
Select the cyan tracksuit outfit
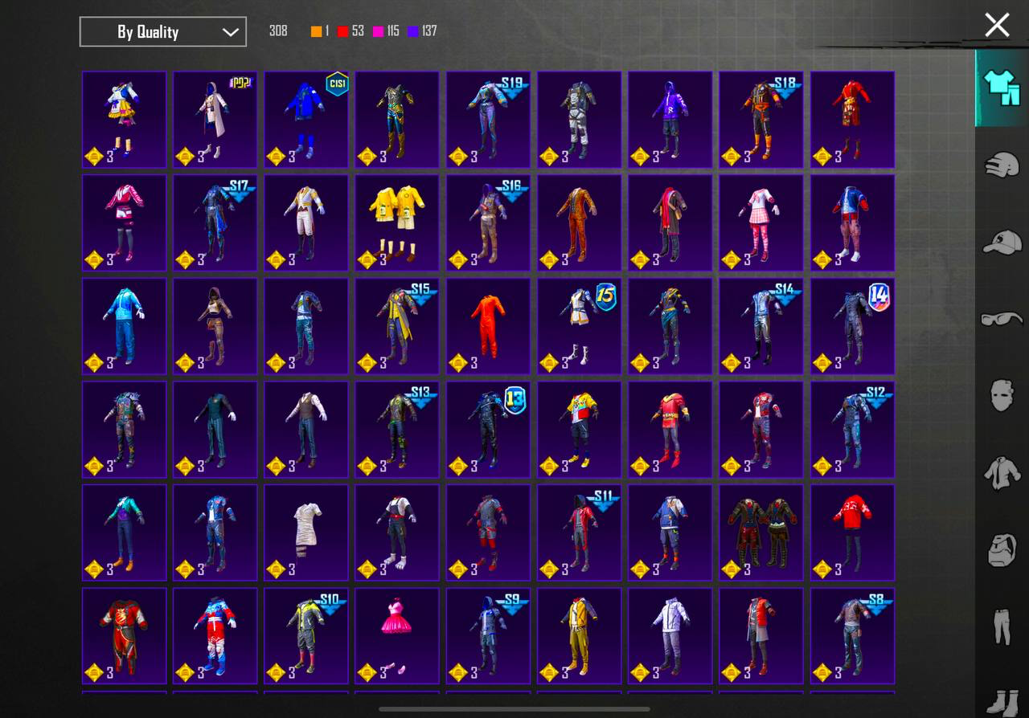coord(125,326)
